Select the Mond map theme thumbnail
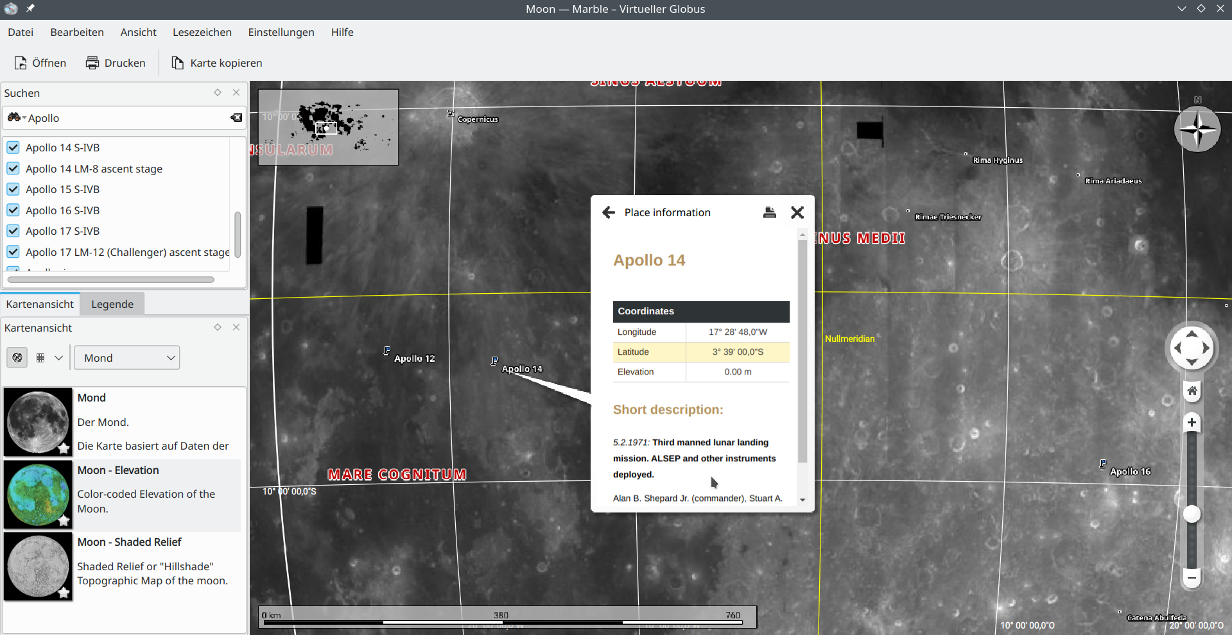The height and width of the screenshot is (635, 1232). (x=38, y=422)
